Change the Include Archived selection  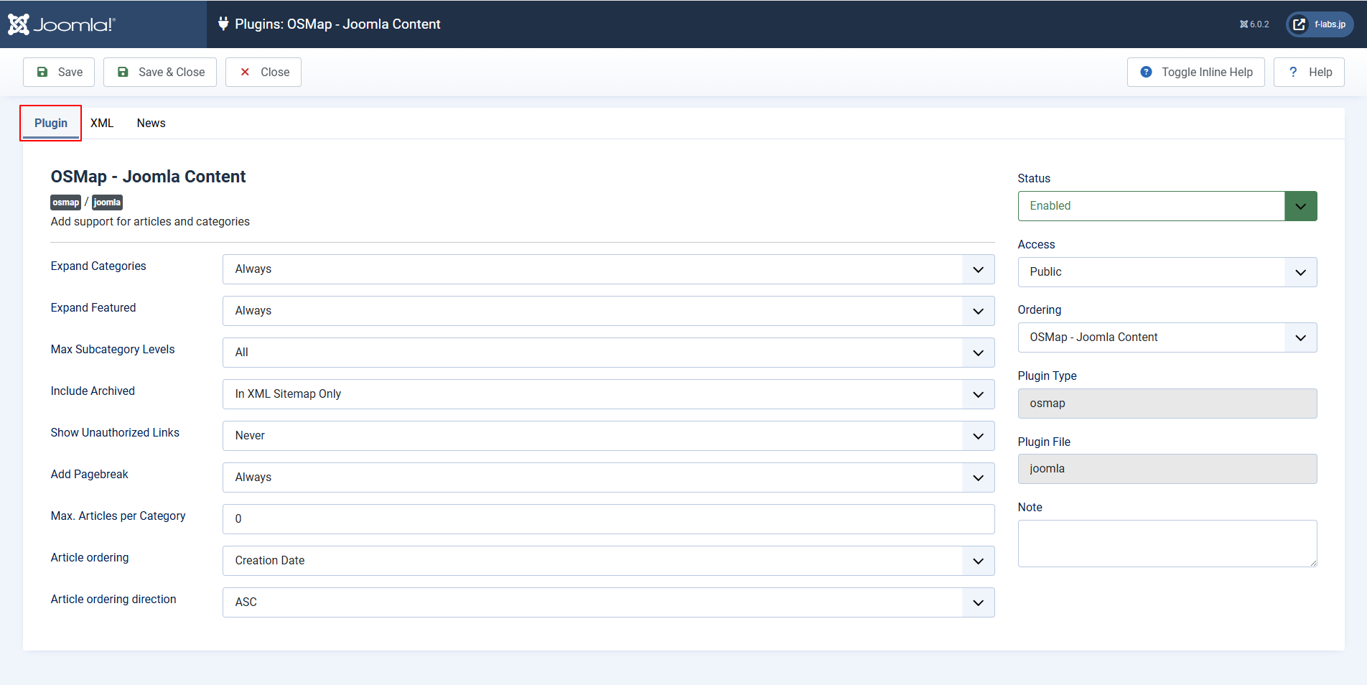tap(607, 394)
